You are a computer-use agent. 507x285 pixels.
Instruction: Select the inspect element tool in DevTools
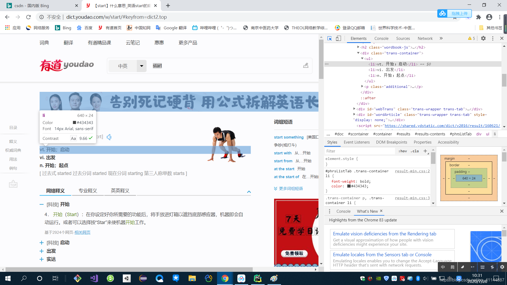click(x=329, y=38)
